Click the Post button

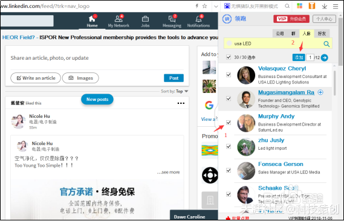coord(174,78)
